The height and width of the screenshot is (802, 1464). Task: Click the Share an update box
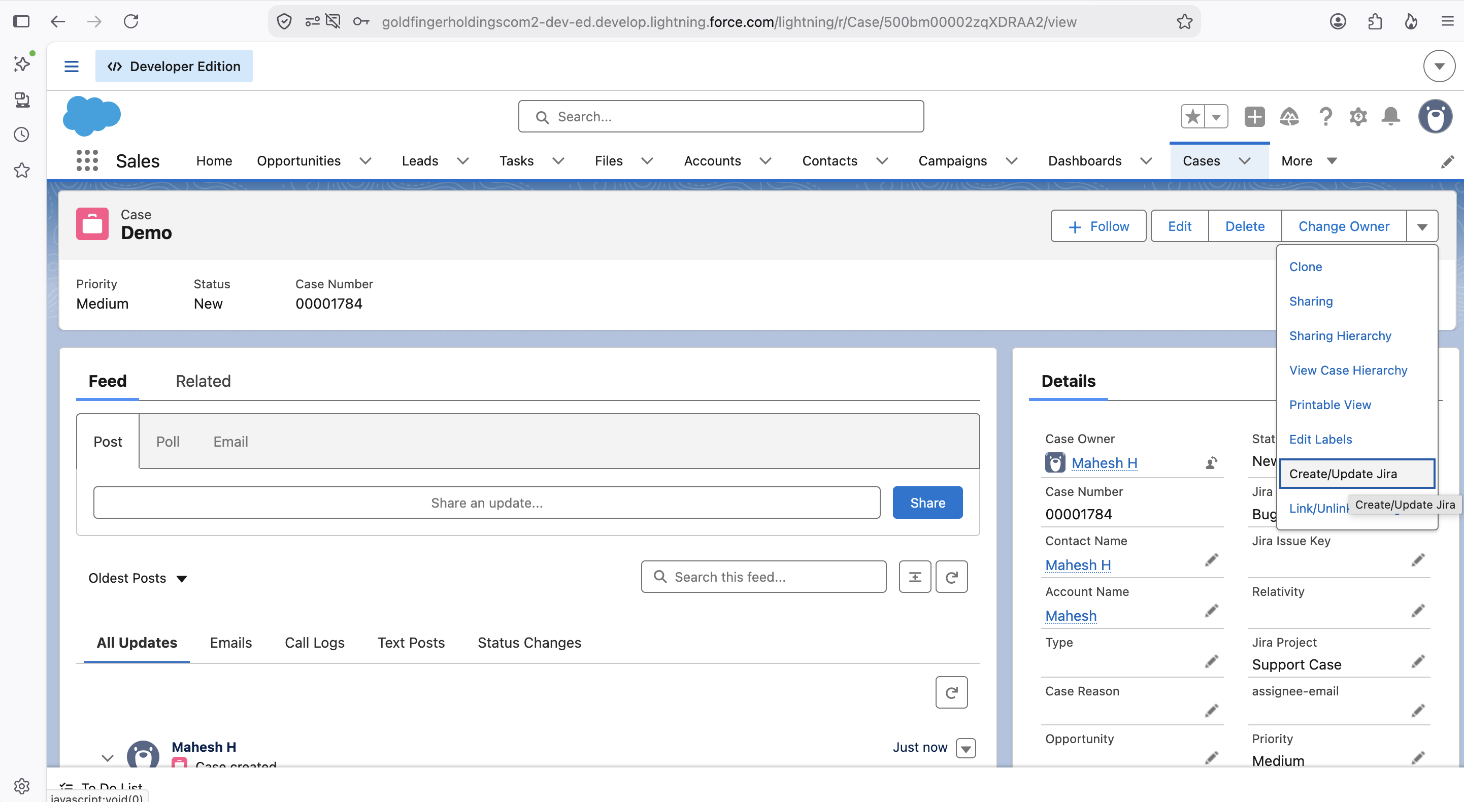[x=486, y=503]
